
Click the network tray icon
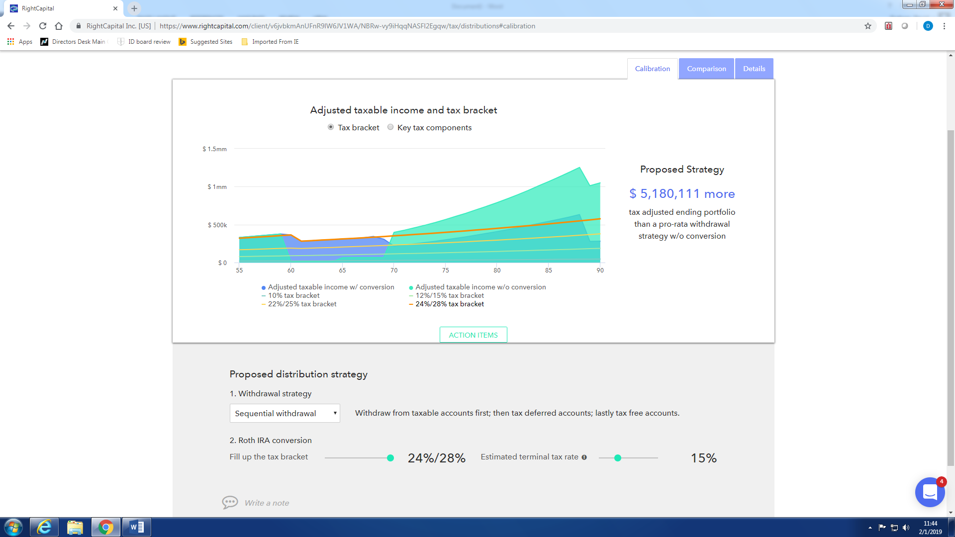pyautogui.click(x=894, y=528)
